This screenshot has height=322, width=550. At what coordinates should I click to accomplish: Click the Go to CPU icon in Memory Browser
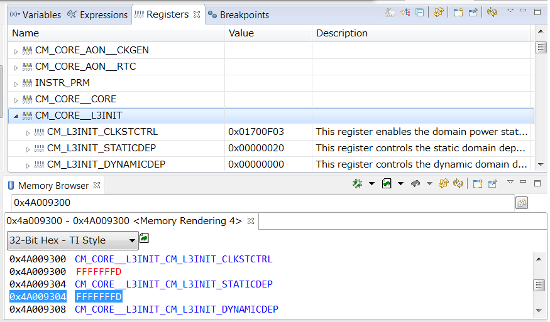(357, 183)
